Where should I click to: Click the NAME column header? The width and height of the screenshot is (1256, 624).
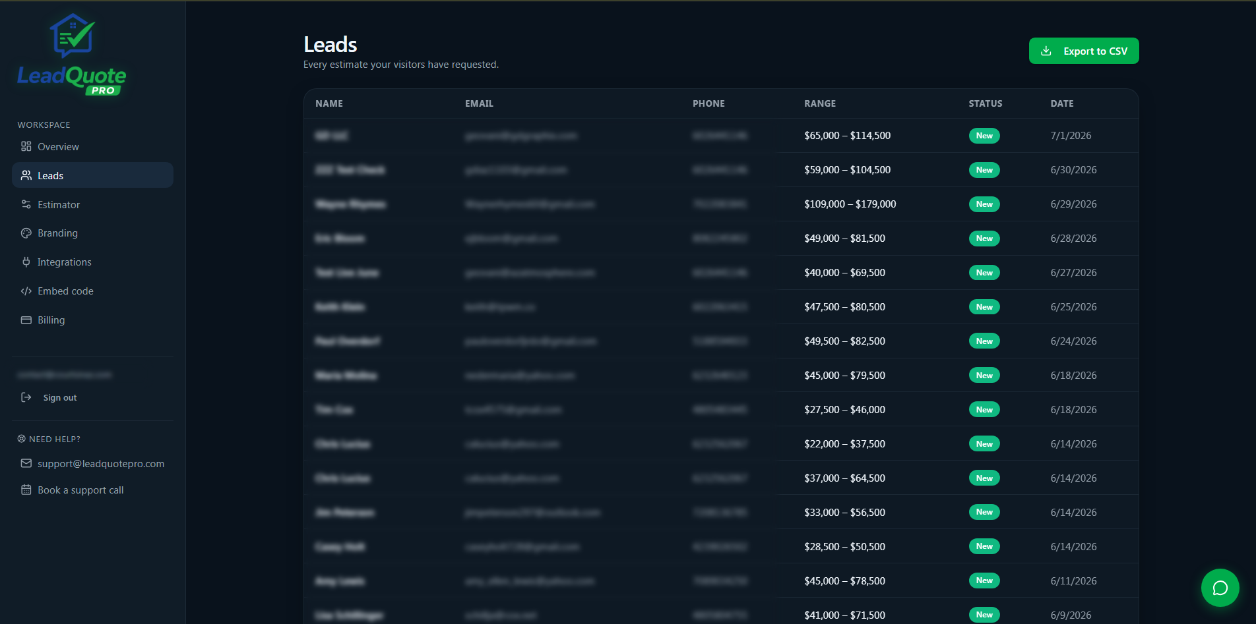tap(329, 103)
